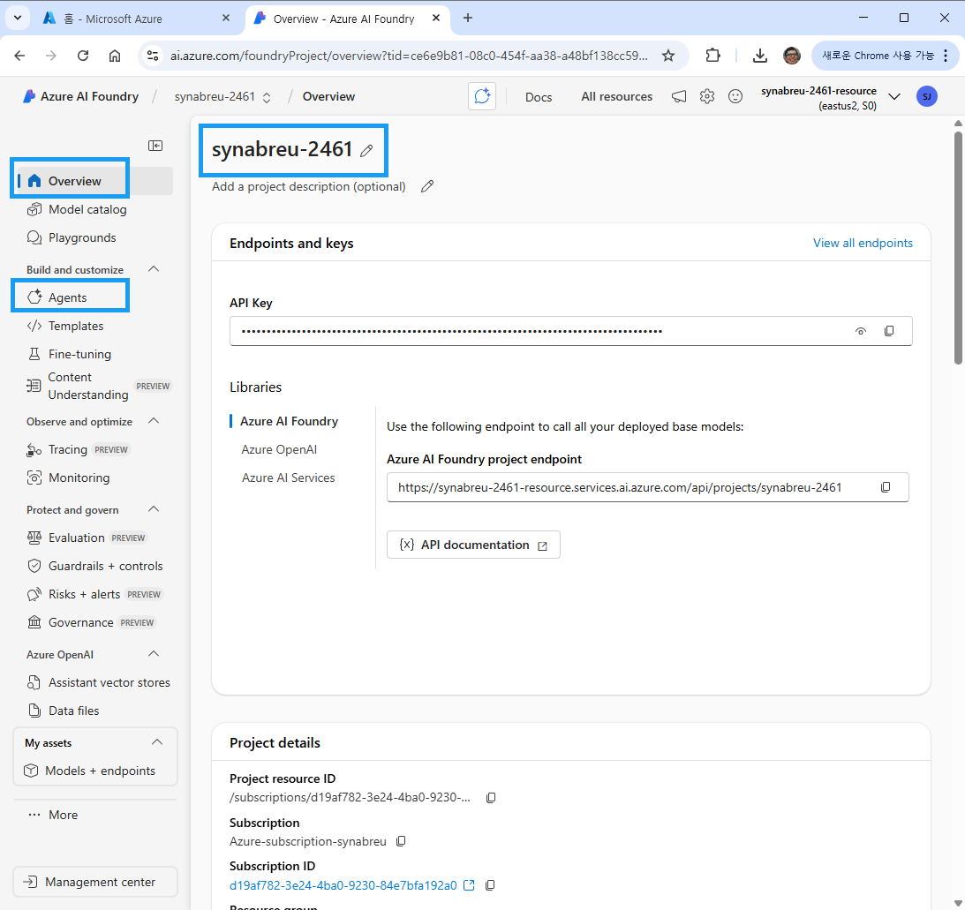Collapse My assets section
Image resolution: width=965 pixels, height=910 pixels.
click(157, 742)
